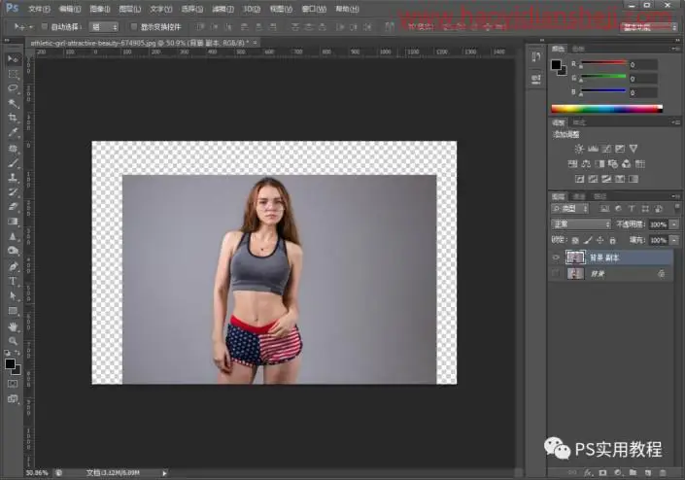
Task: Open the Properties panel icon in the dock
Action: tap(536, 79)
